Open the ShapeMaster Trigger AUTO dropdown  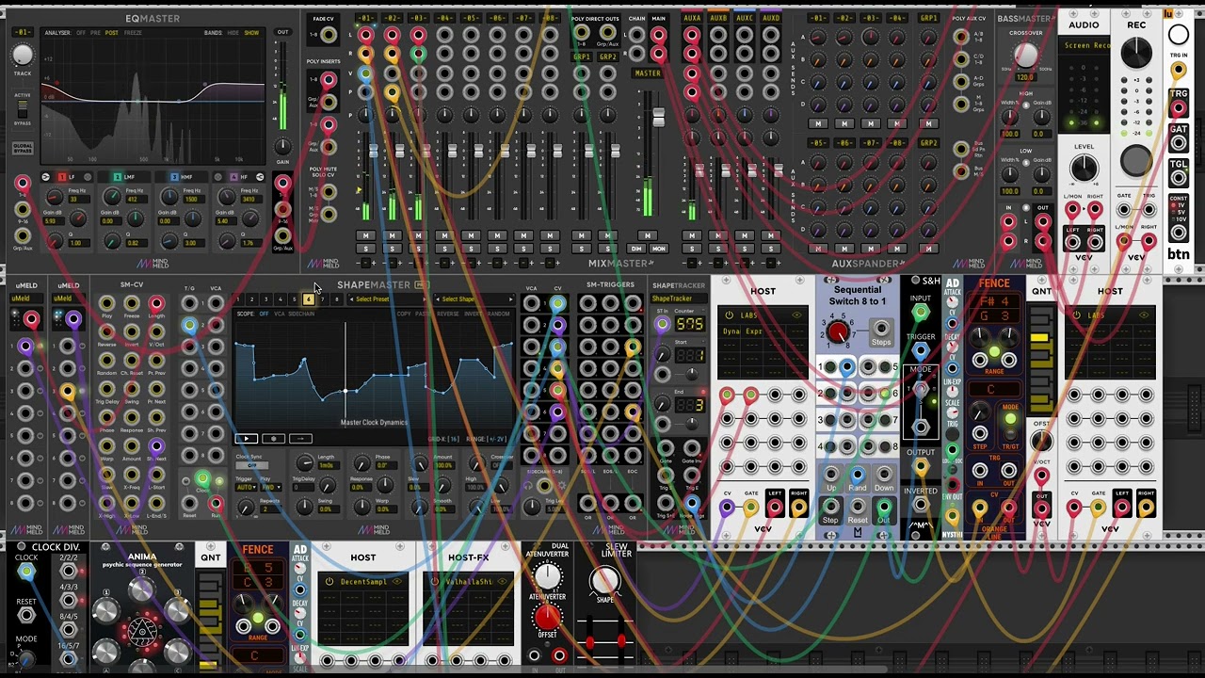coord(246,488)
